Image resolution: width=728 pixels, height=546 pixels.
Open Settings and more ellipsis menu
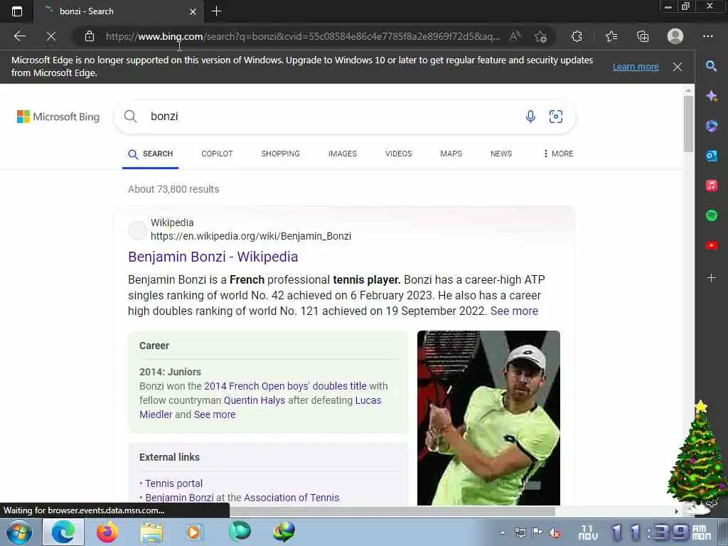[x=708, y=36]
